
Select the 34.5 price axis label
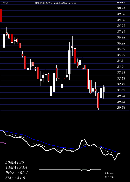point(120,61)
